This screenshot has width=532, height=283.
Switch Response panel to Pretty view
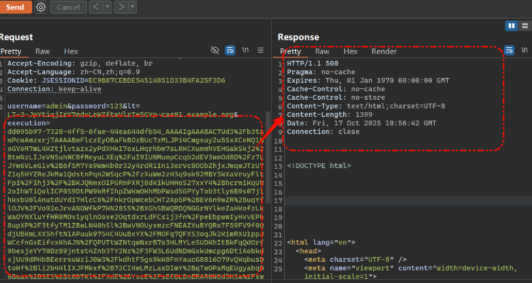[x=290, y=51]
